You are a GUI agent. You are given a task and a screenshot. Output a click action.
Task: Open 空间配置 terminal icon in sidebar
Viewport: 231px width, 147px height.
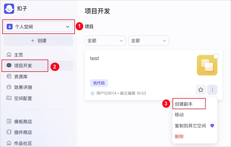tap(9, 98)
